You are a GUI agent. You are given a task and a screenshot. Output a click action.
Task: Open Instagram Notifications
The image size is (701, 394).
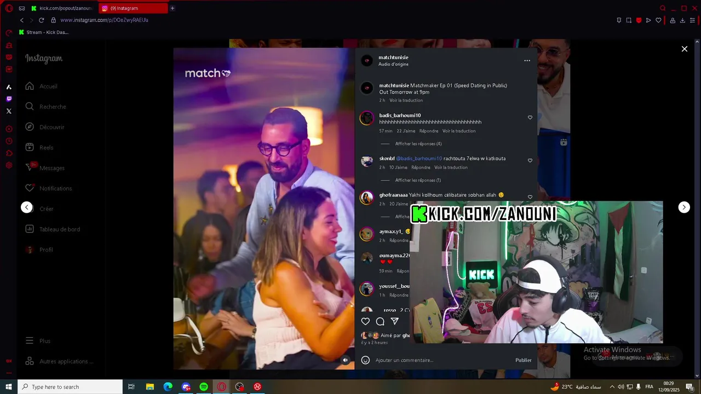pos(49,188)
